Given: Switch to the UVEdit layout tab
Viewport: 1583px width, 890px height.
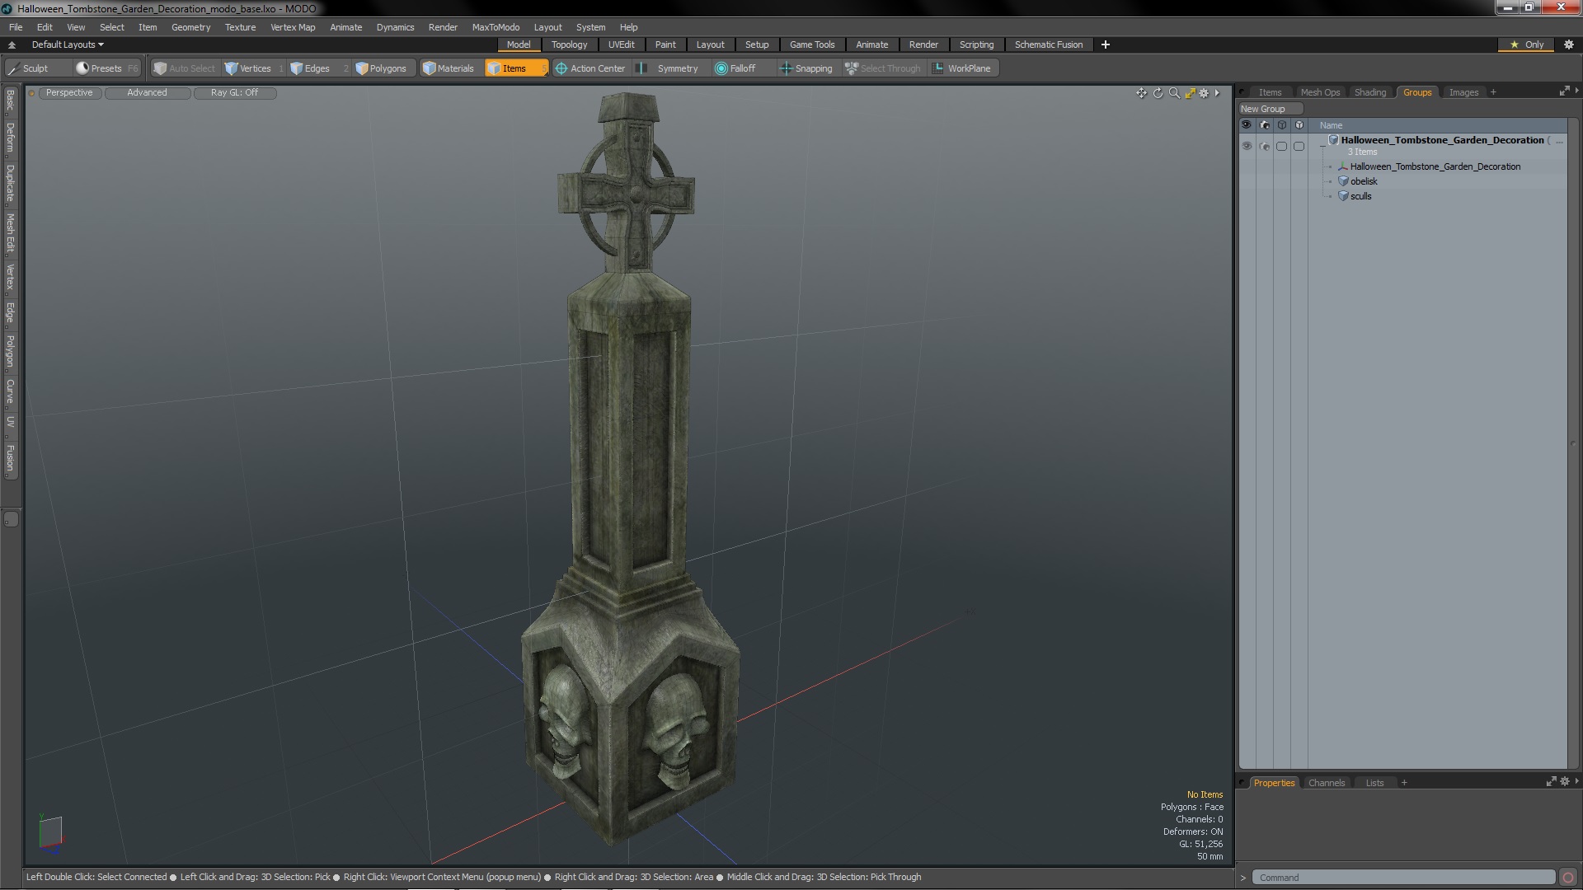Looking at the screenshot, I should [621, 44].
